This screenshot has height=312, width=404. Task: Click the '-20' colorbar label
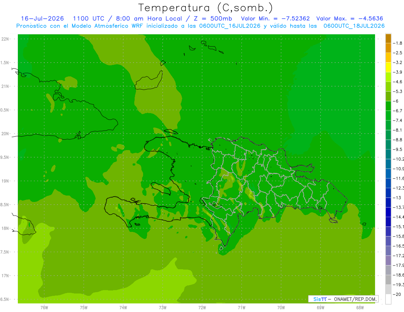398,294
